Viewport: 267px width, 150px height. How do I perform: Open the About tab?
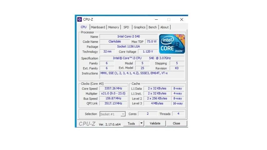pyautogui.click(x=164, y=27)
